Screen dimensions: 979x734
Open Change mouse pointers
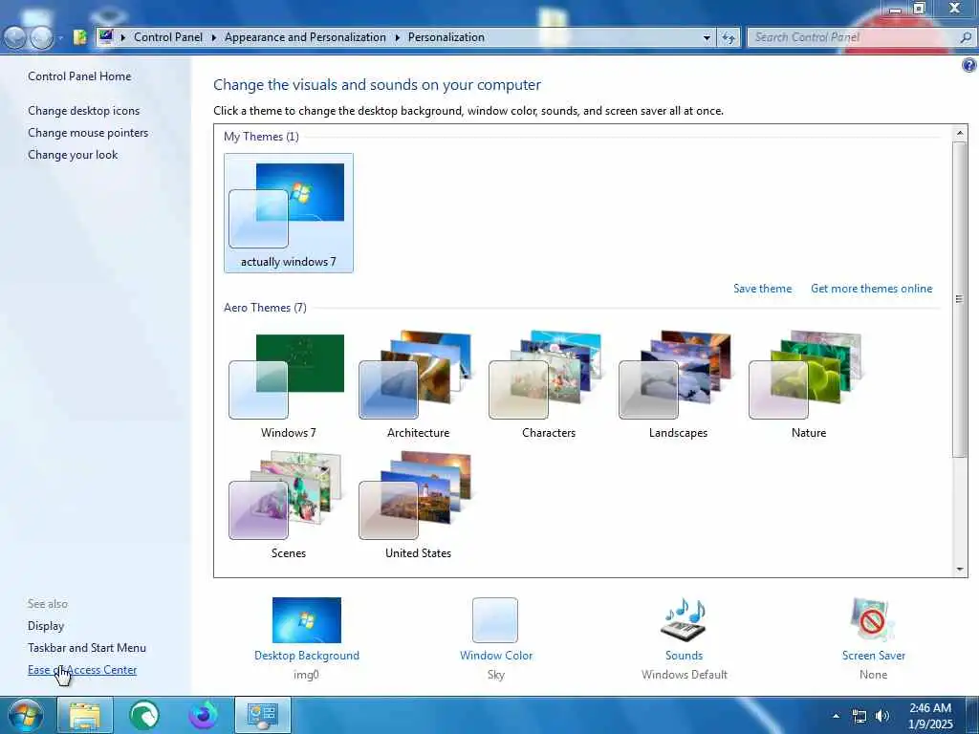pyautogui.click(x=88, y=132)
